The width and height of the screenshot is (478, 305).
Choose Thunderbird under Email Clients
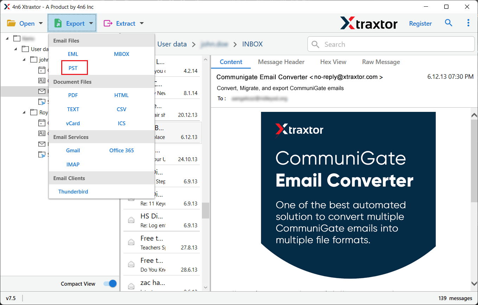coord(73,192)
